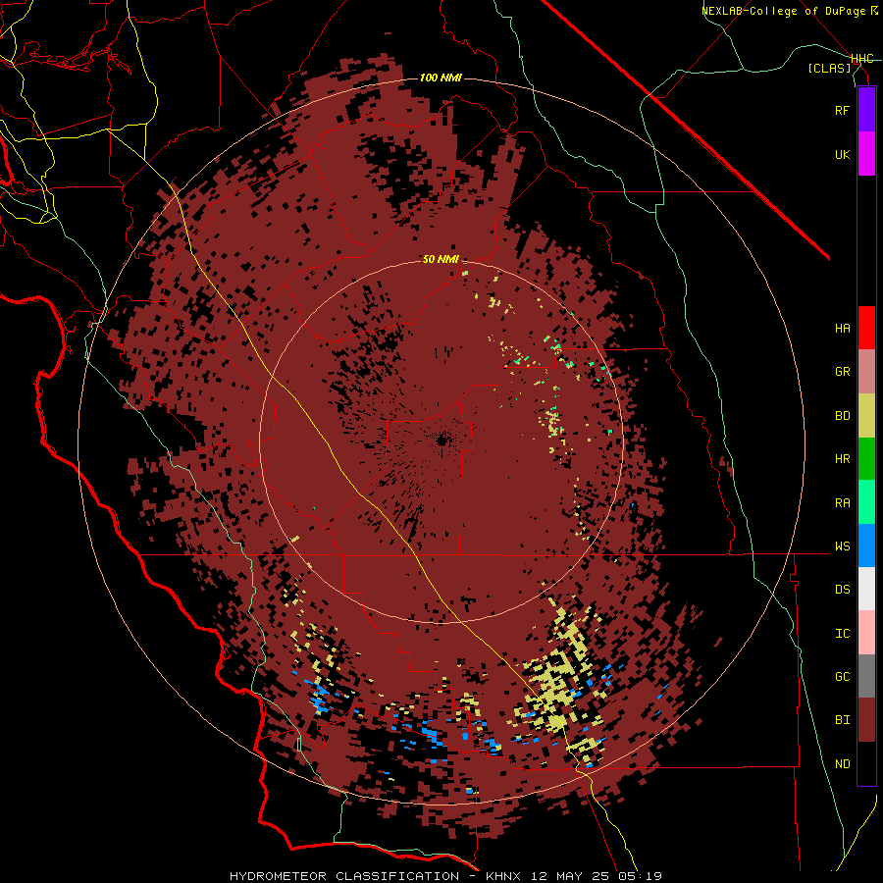Click the 100 NMI range ring label
Screen dimensions: 883x883
441,78
